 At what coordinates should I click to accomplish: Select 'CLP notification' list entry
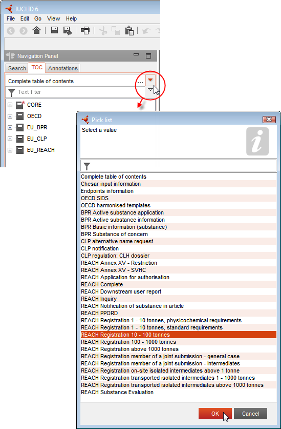coord(179,248)
